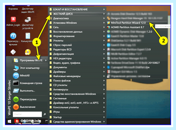
Task: Expand arrow of Форматирование submenu
Action: [104, 36]
